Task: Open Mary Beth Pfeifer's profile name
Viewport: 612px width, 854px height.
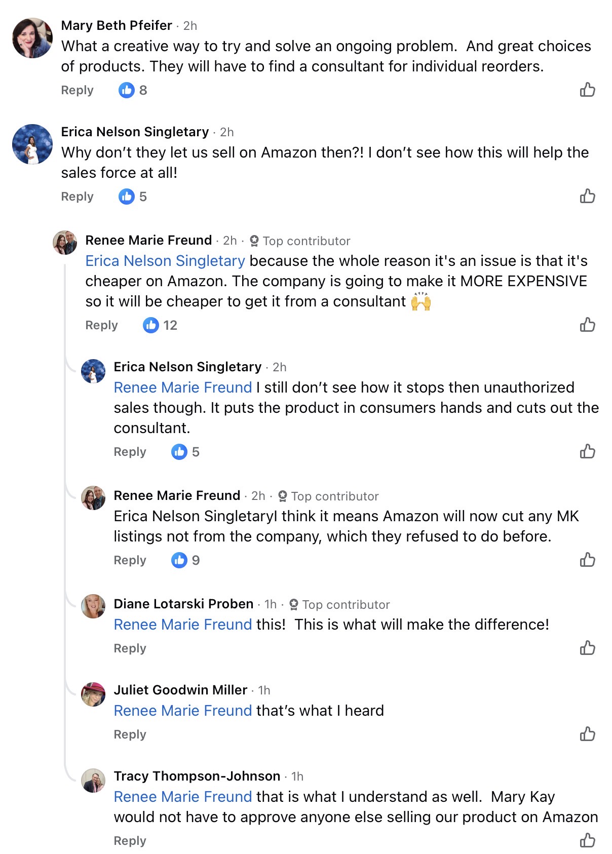Action: click(117, 25)
